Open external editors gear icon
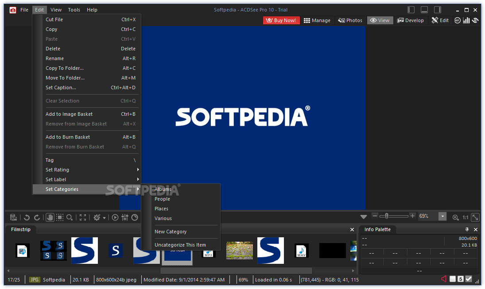 coord(97,217)
